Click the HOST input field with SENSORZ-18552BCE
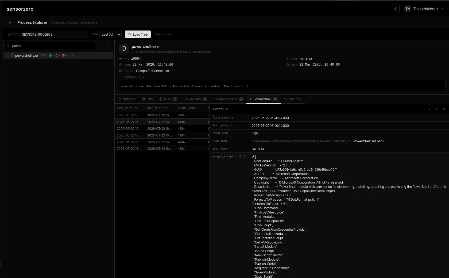The image size is (449, 278). [x=54, y=34]
